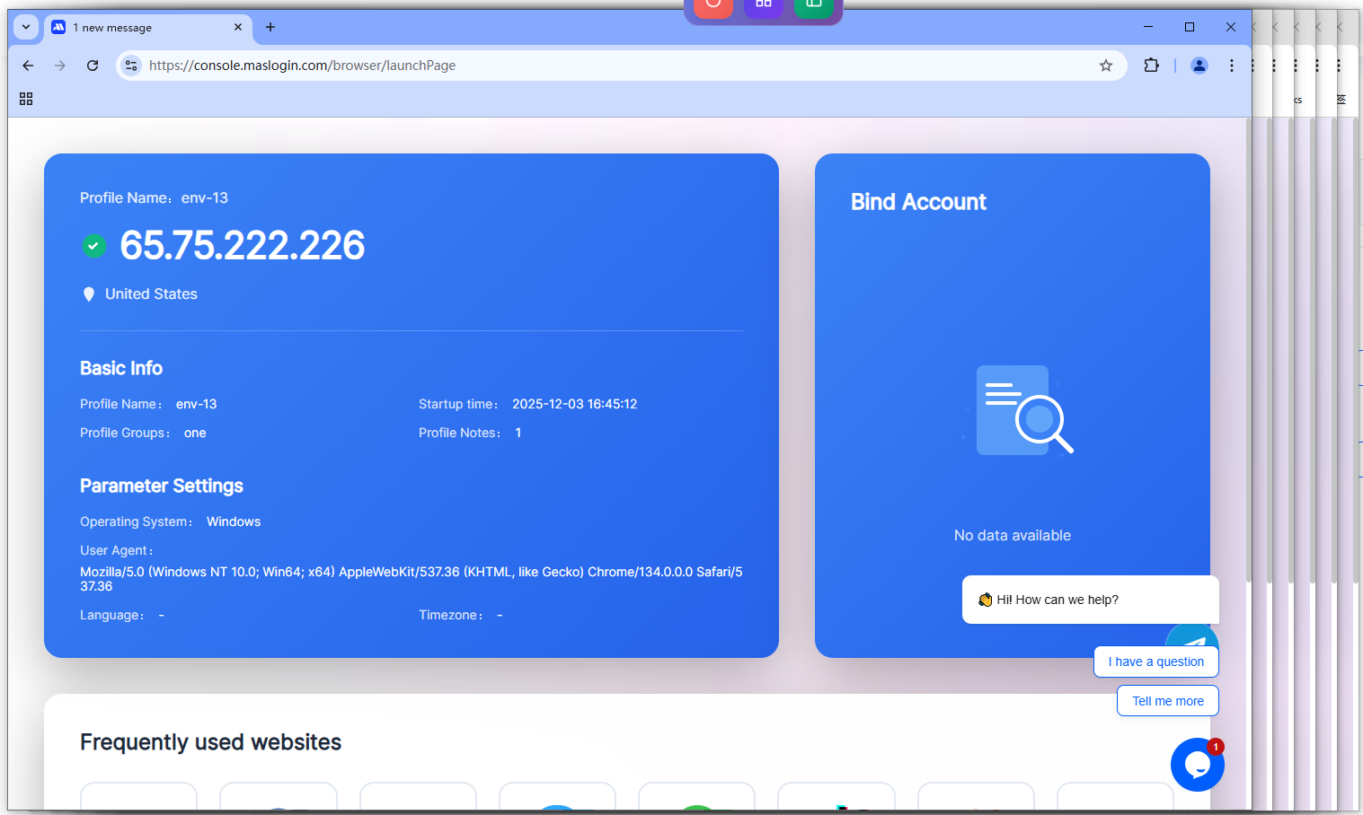Screen dimensions: 1363x815
Task: Click the 'I have a question' button
Action: click(x=1155, y=662)
